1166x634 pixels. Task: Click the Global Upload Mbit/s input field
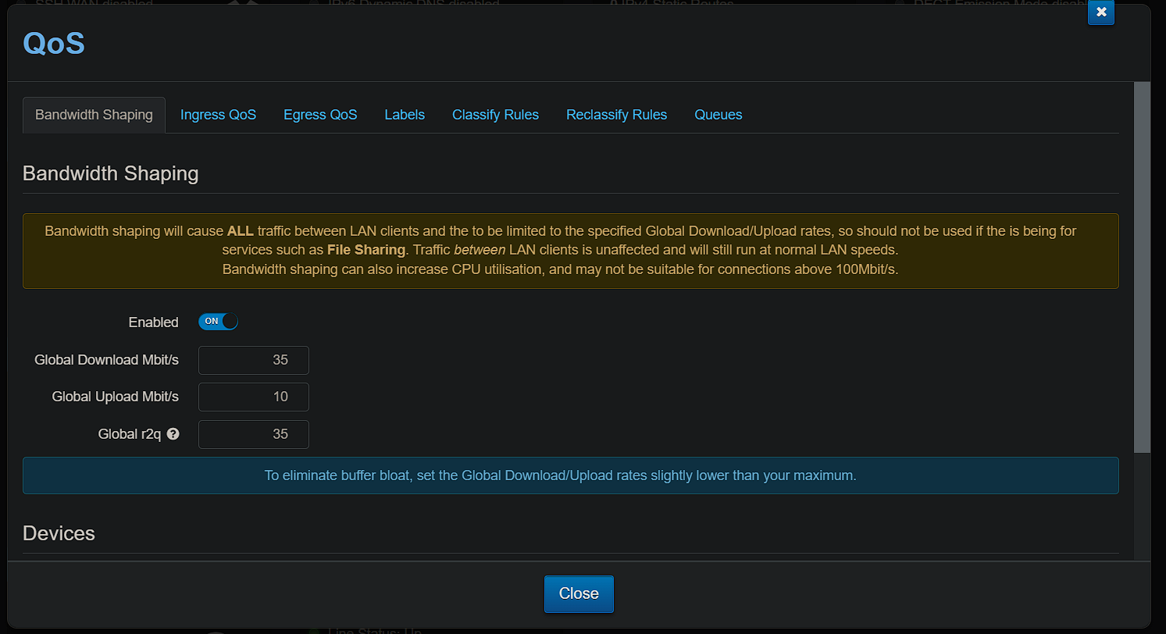tap(253, 397)
